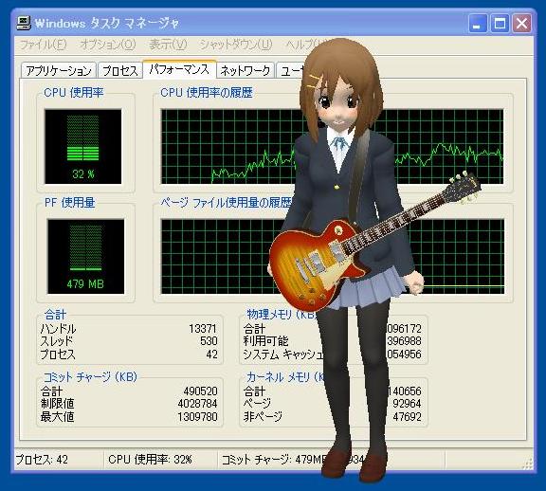Select the パフォーマンス tab
Screen dimensions: 546x491
(179, 69)
